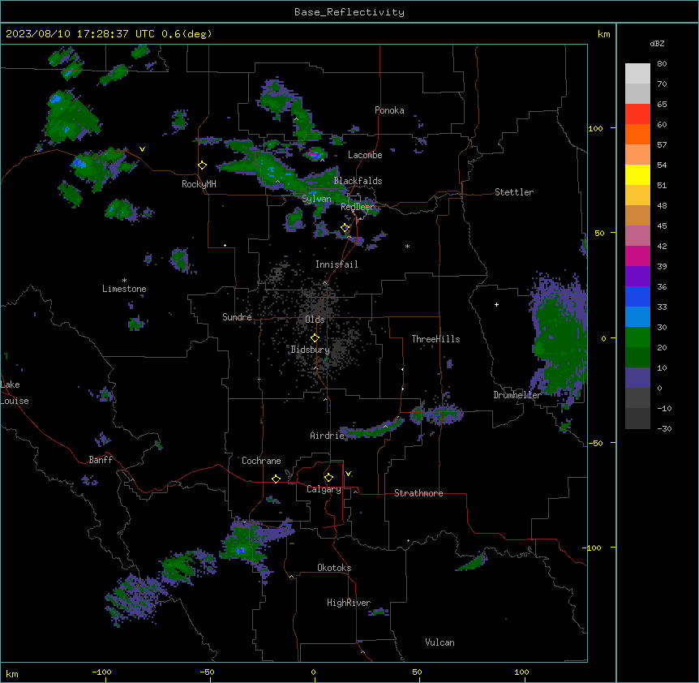Select the orange 60 dBZ color swatch
Viewport: 699px width, 683px height.
[x=637, y=135]
